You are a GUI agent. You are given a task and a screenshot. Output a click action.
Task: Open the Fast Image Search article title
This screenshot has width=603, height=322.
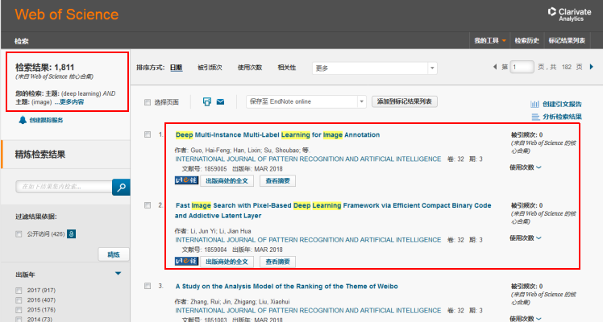coord(333,210)
